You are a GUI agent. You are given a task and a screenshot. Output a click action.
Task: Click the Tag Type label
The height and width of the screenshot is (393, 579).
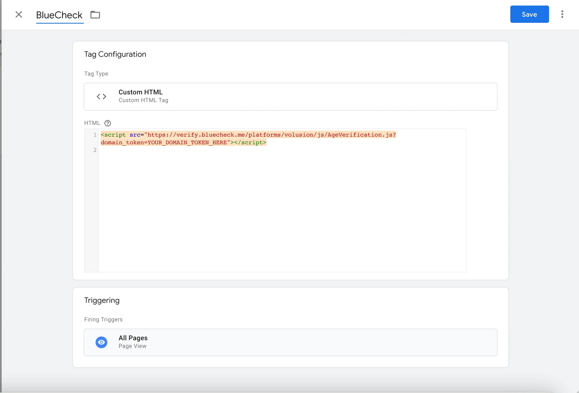point(96,73)
